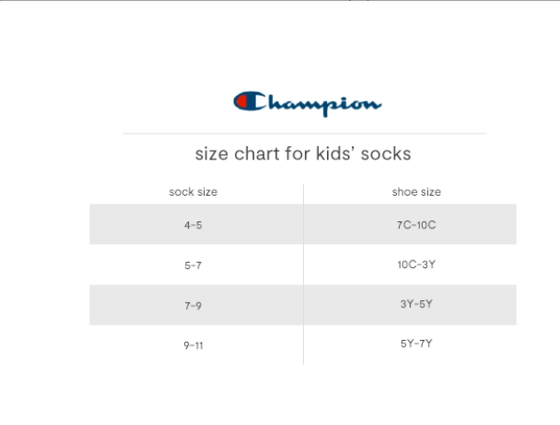Select the 5Y-7Y shoe size entry
The height and width of the screenshot is (425, 560).
point(416,344)
